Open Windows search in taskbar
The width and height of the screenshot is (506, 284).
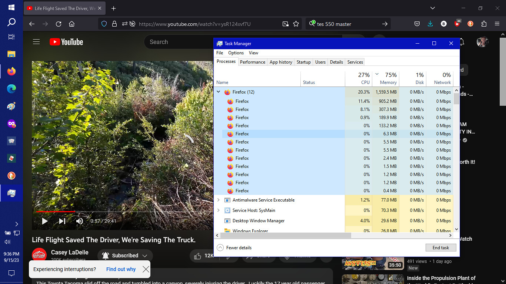11,22
